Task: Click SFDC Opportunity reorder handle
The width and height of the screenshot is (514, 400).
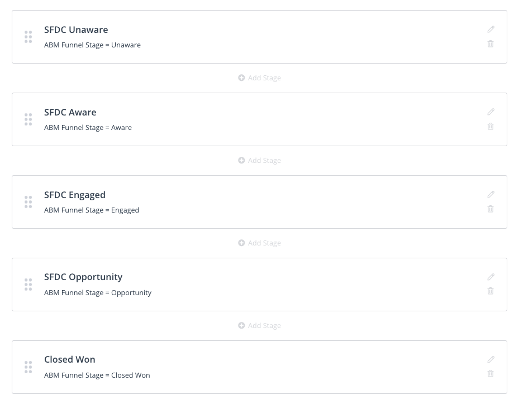Action: pyautogui.click(x=28, y=285)
